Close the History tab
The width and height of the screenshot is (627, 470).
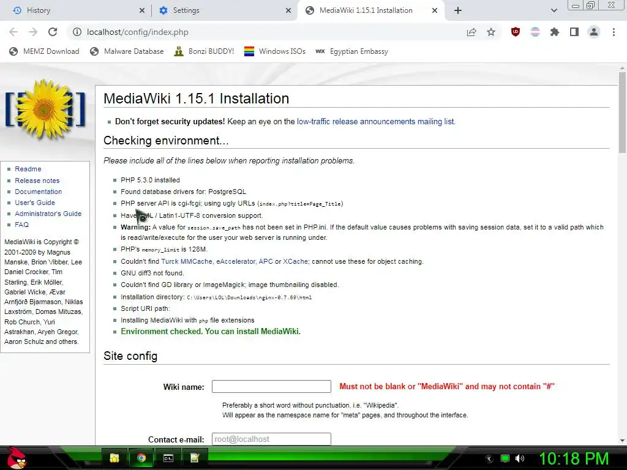[x=142, y=10]
